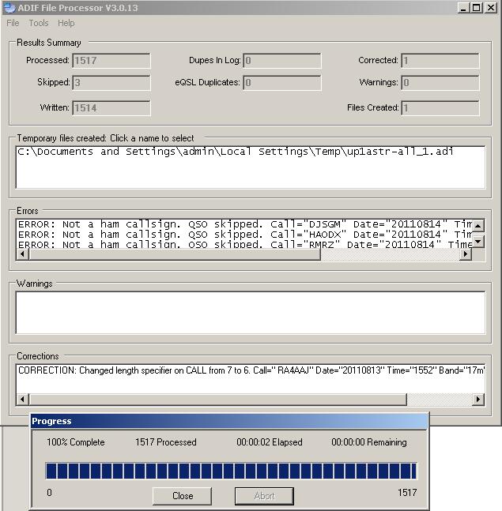Image resolution: width=502 pixels, height=511 pixels.
Task: Click the Dupes In Log field
Action: click(282, 61)
